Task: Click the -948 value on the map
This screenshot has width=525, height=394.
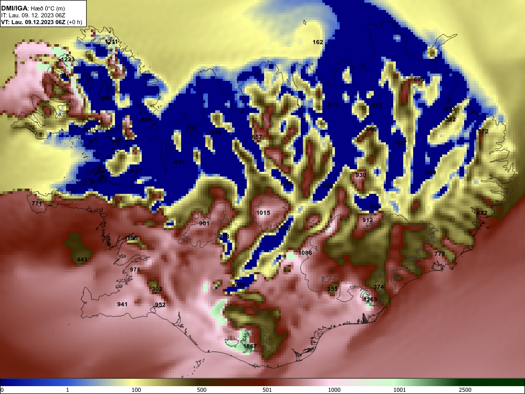Action: click(216, 132)
